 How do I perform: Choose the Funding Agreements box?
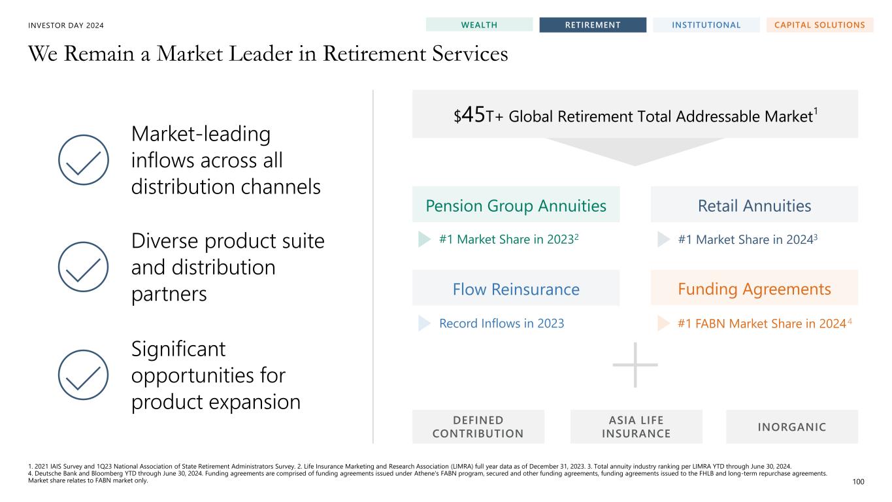754,289
